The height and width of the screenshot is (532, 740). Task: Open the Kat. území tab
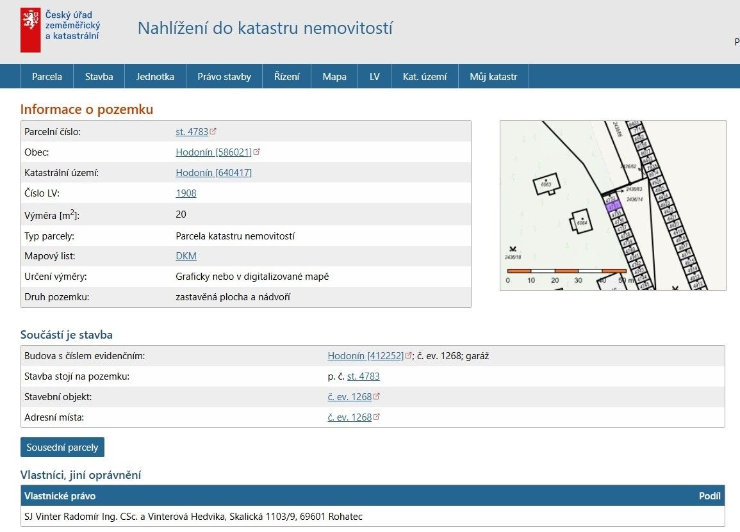(x=425, y=76)
